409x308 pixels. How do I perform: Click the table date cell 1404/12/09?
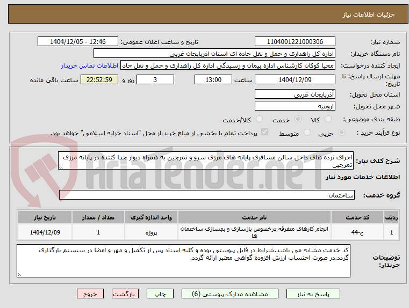45,232
